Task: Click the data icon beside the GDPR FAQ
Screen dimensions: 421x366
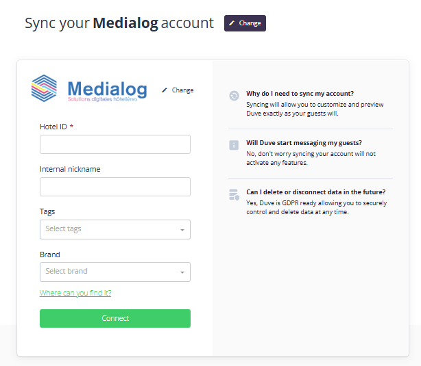Action: click(234, 195)
